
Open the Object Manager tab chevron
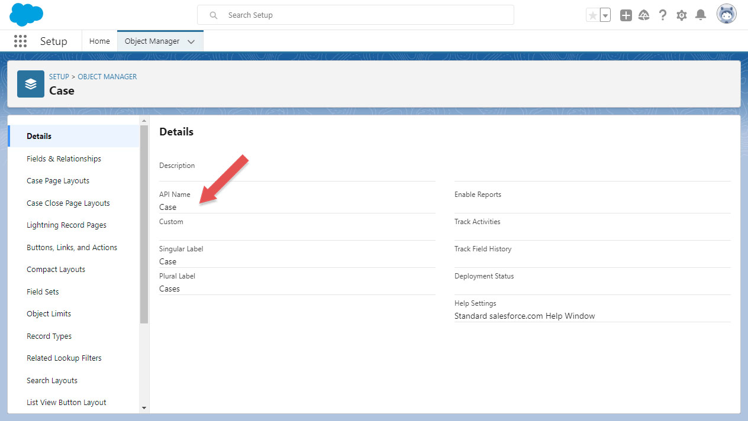click(x=191, y=41)
